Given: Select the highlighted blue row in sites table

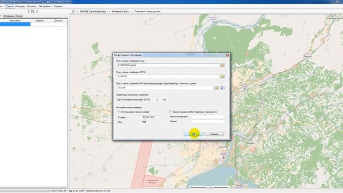Looking at the screenshot, I should click(x=15, y=24).
